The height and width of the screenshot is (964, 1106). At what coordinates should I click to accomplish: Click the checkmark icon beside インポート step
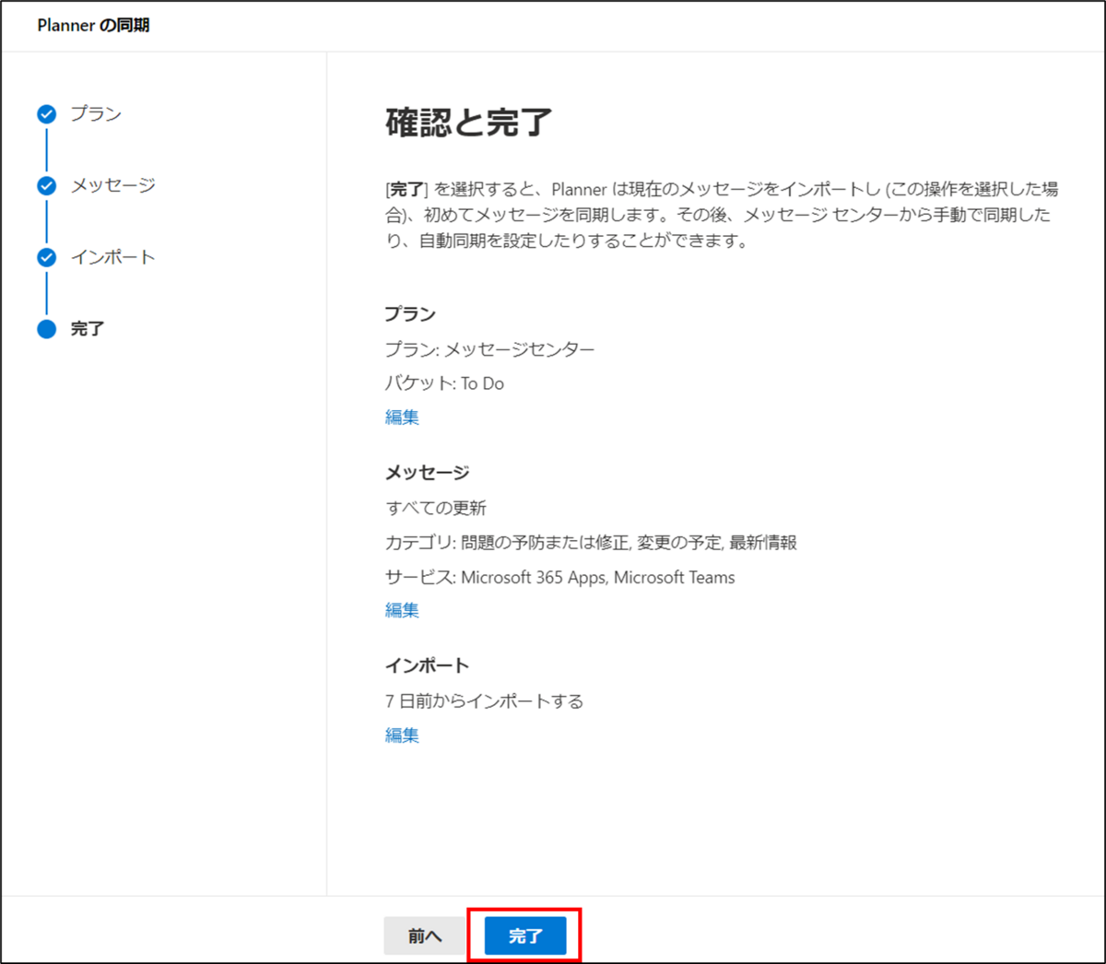tap(46, 257)
